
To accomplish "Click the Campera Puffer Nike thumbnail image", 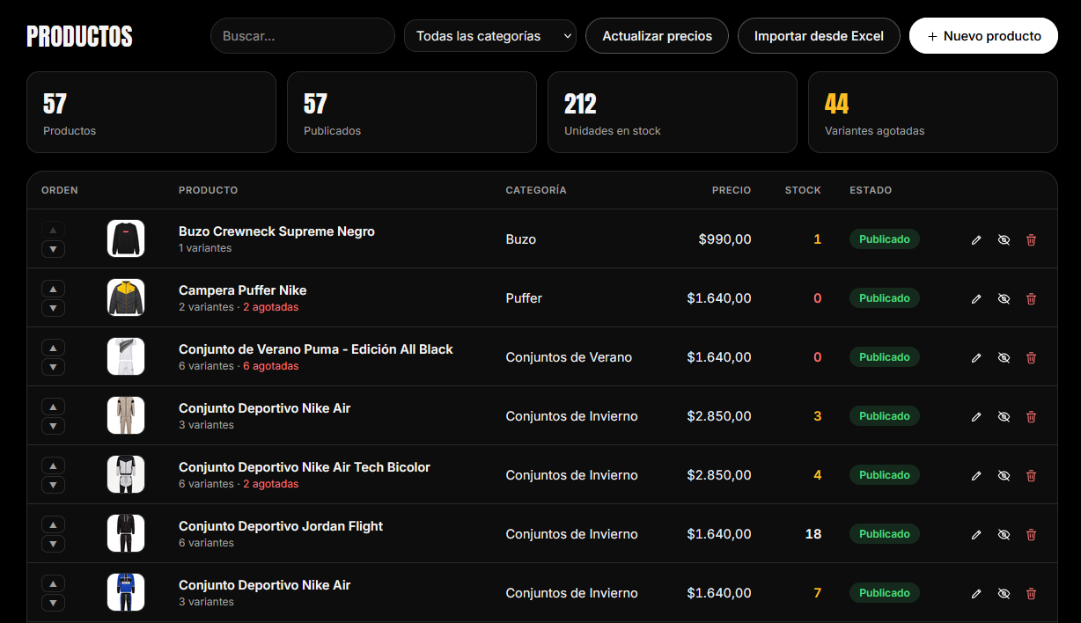I will click(126, 297).
